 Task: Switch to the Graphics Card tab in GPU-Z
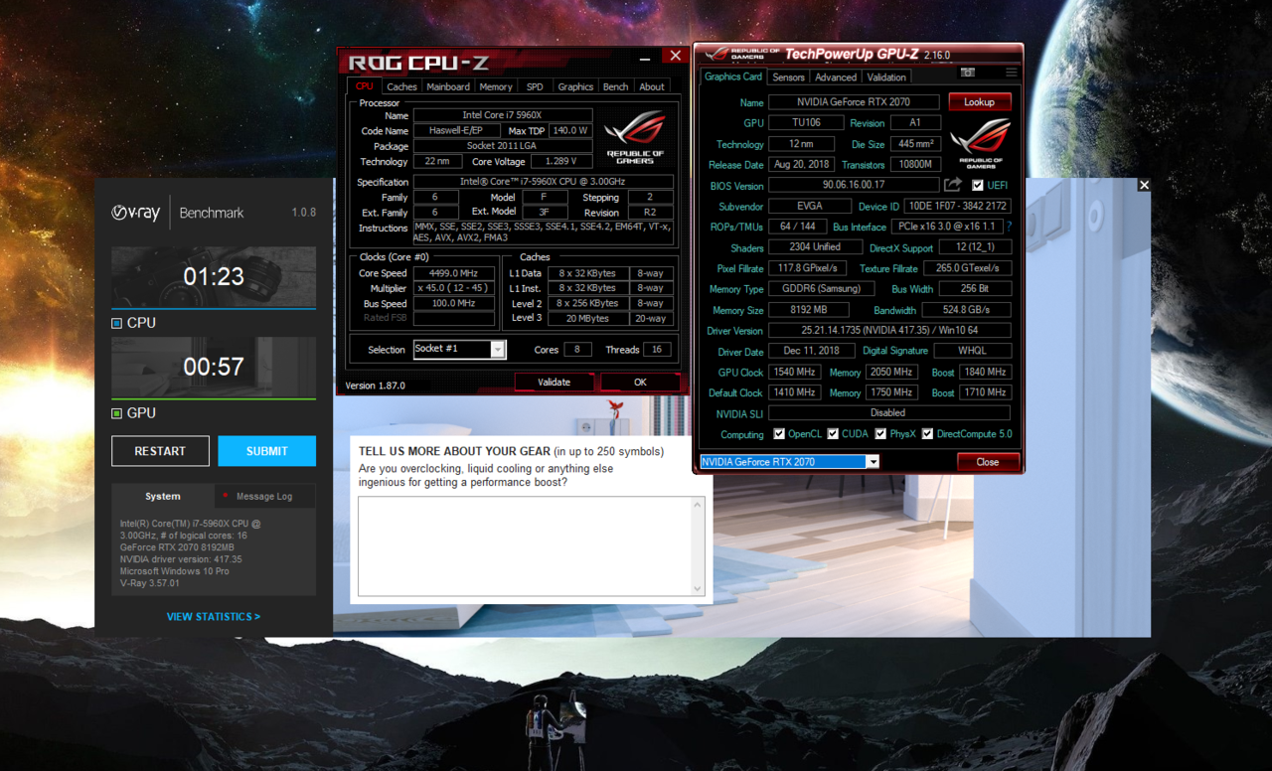pos(733,77)
